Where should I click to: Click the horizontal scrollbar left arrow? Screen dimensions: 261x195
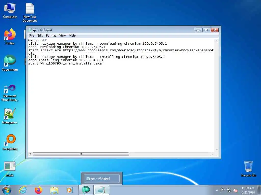tap(30, 154)
